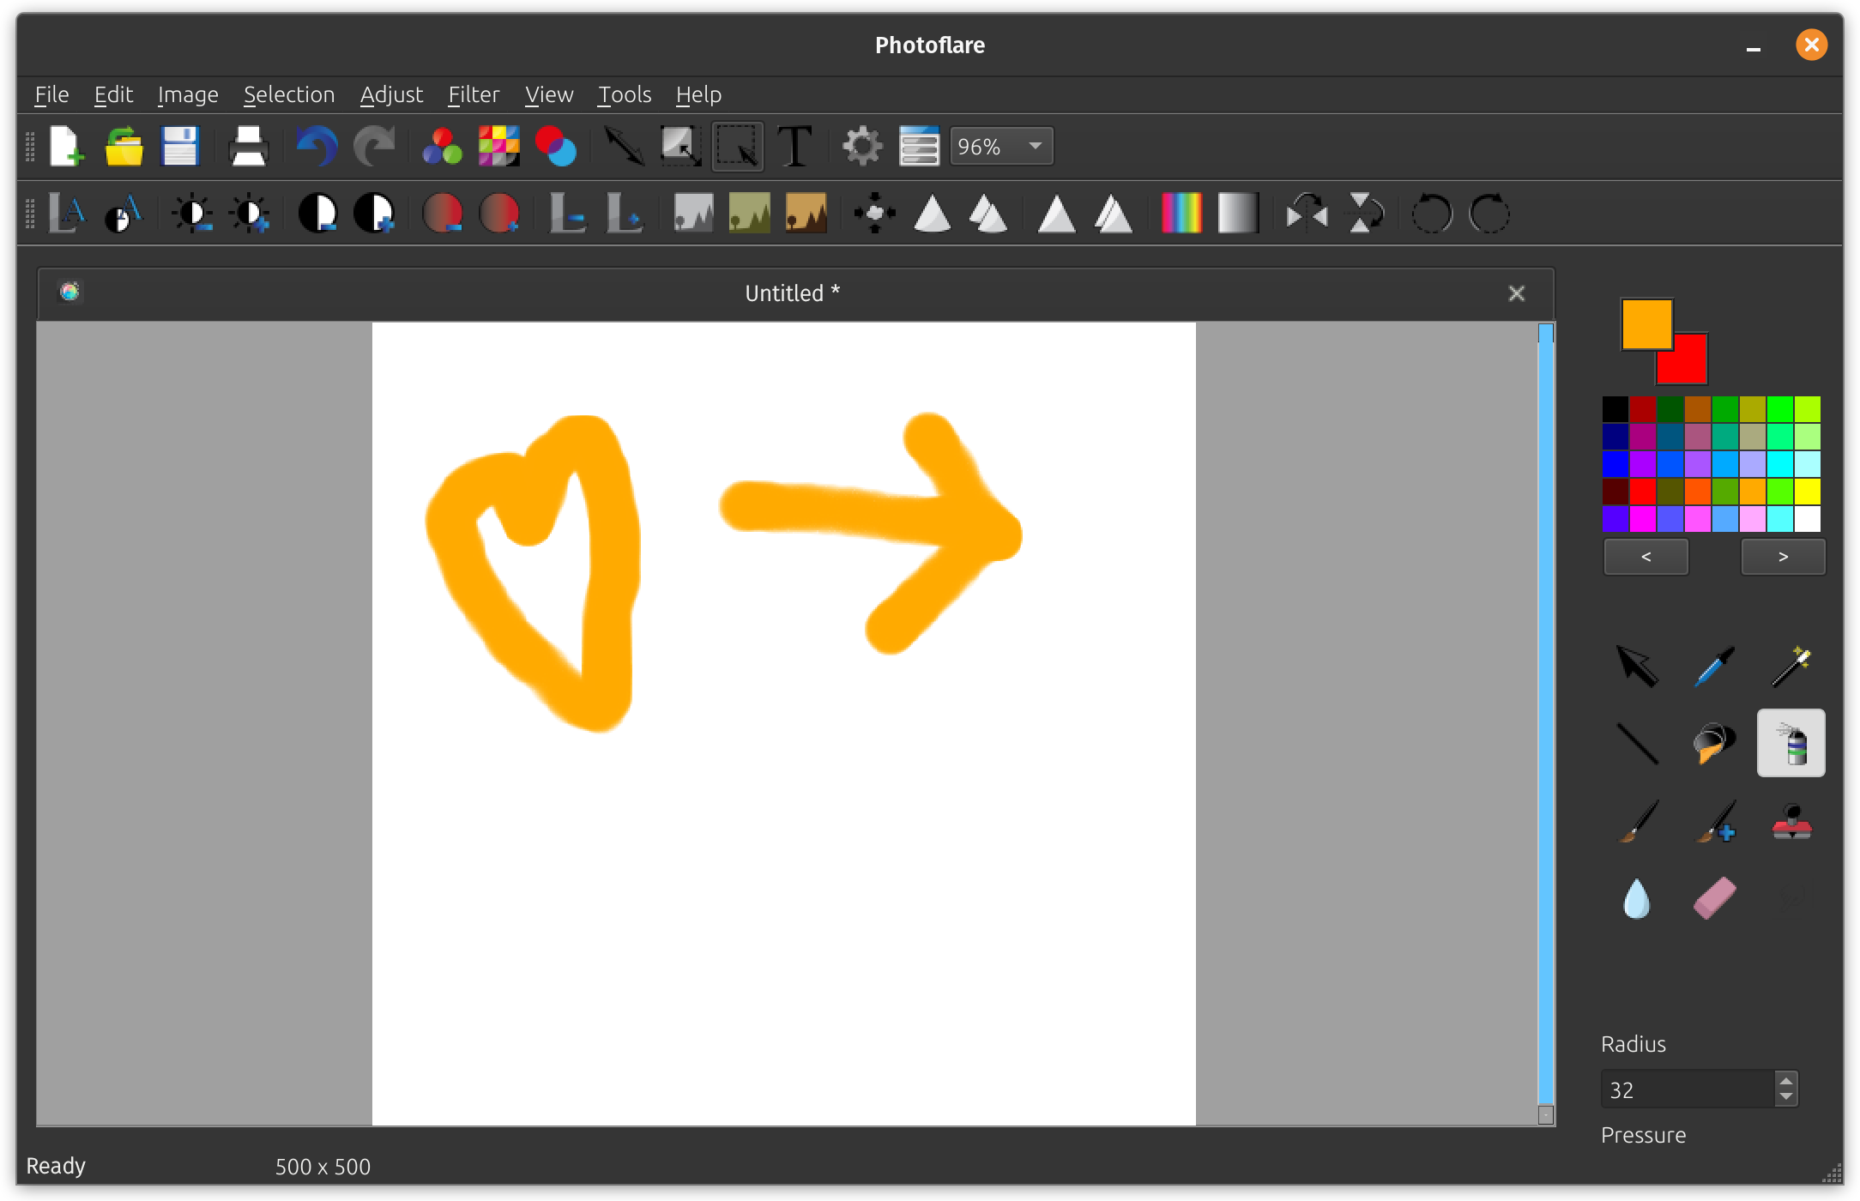
Task: Select the Line drawing tool
Action: 1636,742
